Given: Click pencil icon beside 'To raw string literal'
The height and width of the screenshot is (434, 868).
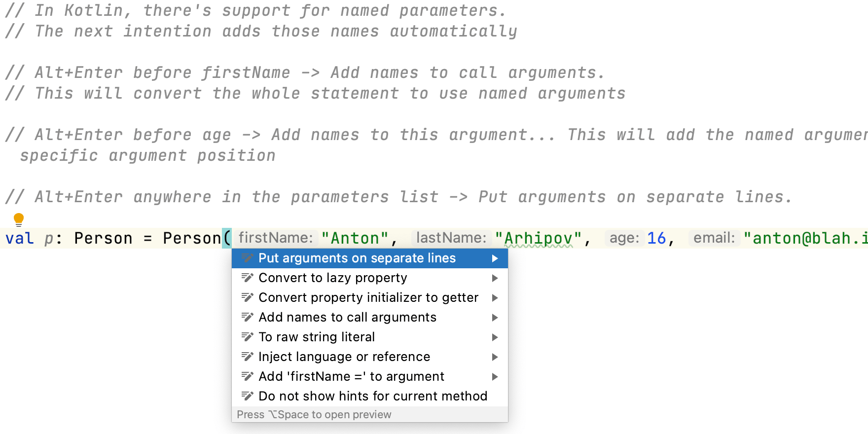Looking at the screenshot, I should pos(247,337).
